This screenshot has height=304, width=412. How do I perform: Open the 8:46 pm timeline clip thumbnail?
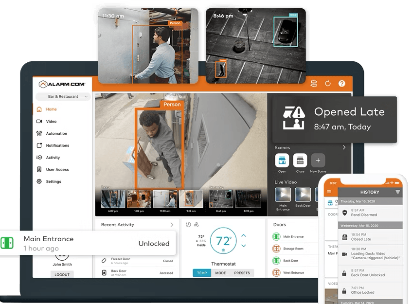221,199
